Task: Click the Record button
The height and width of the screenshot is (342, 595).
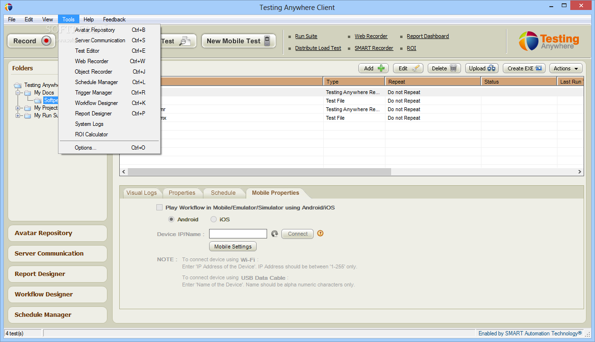Action: click(x=31, y=41)
